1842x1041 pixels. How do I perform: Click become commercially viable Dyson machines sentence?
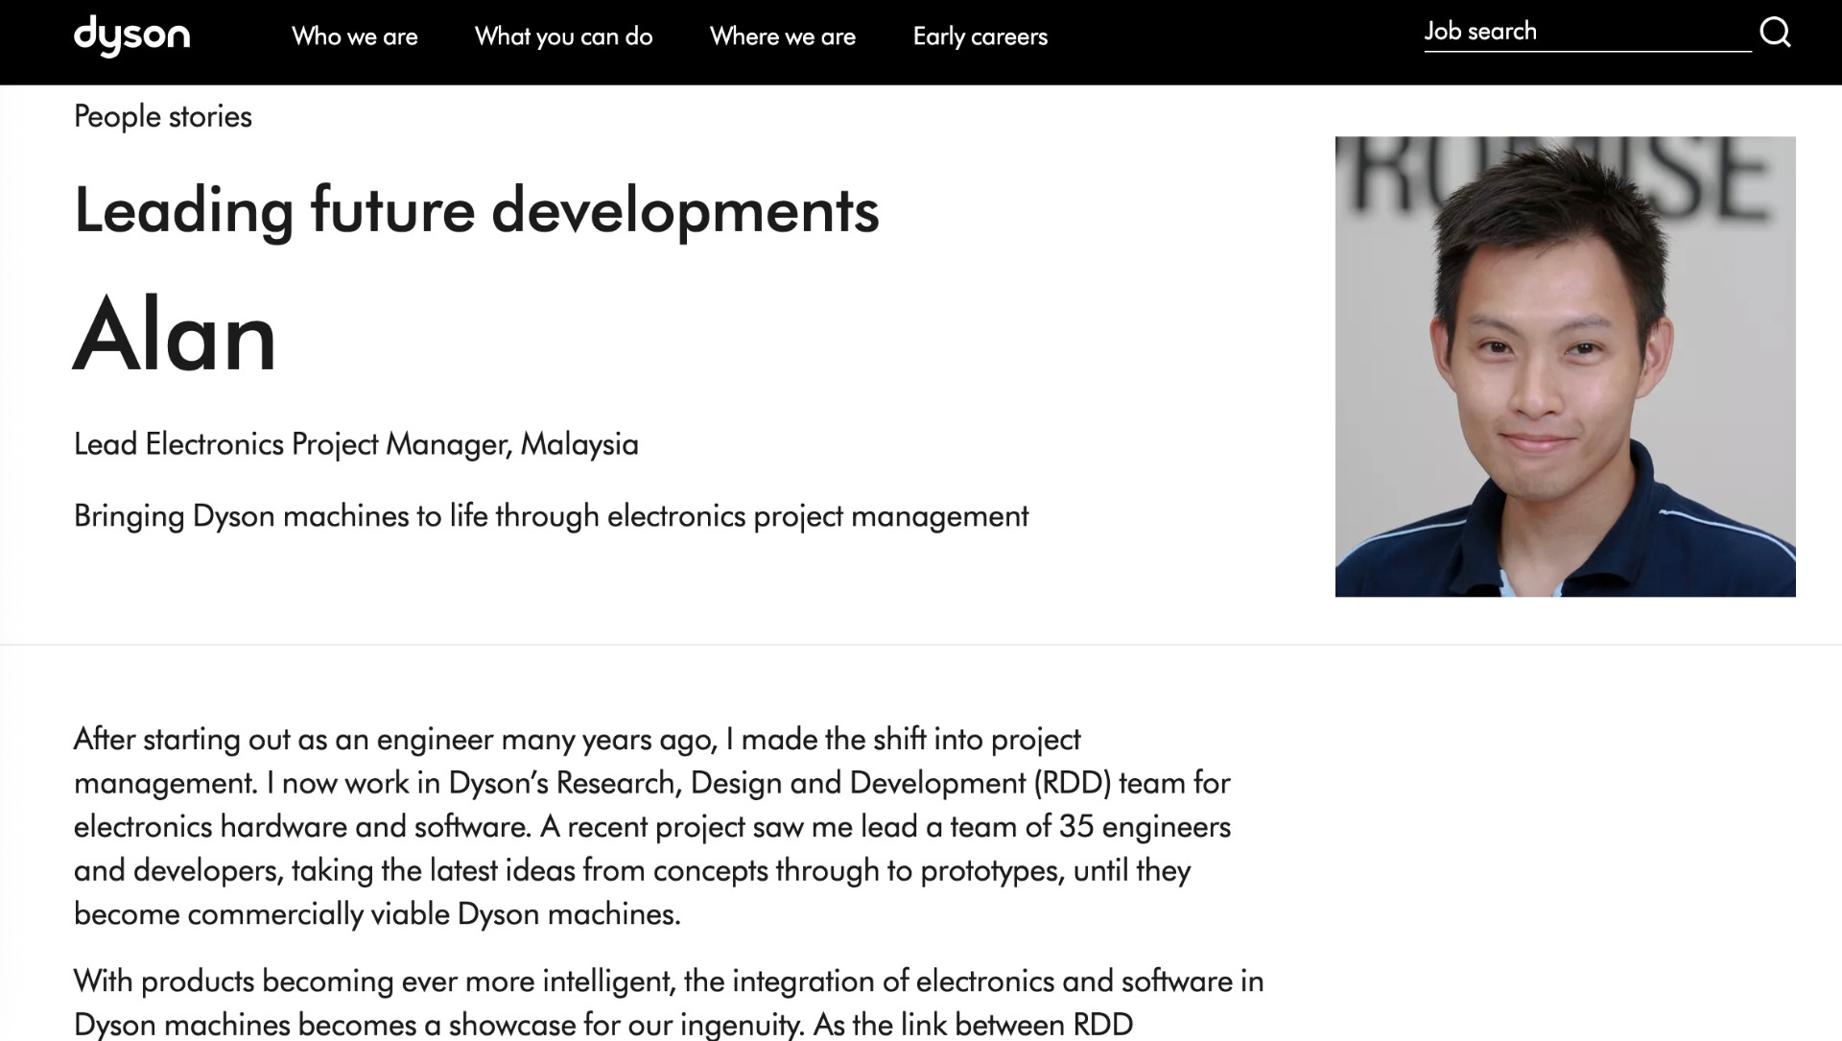click(x=376, y=914)
